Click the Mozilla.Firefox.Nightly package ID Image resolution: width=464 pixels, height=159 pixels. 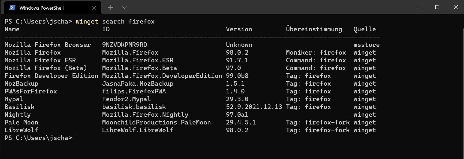145,115
